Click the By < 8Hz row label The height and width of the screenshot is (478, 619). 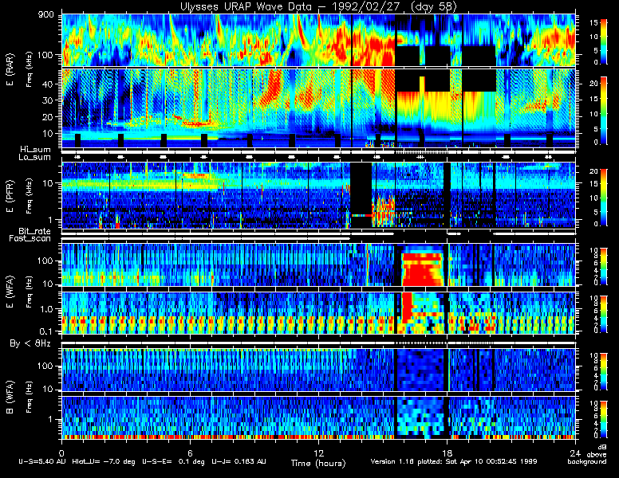pyautogui.click(x=30, y=343)
